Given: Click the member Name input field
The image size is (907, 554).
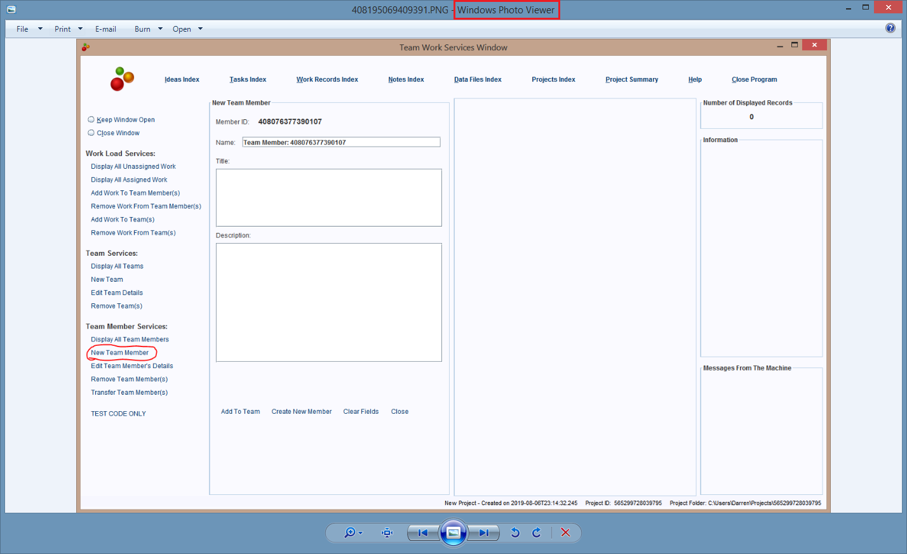Looking at the screenshot, I should click(341, 142).
